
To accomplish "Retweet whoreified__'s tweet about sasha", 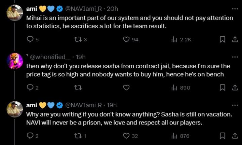I will coord(78,87).
